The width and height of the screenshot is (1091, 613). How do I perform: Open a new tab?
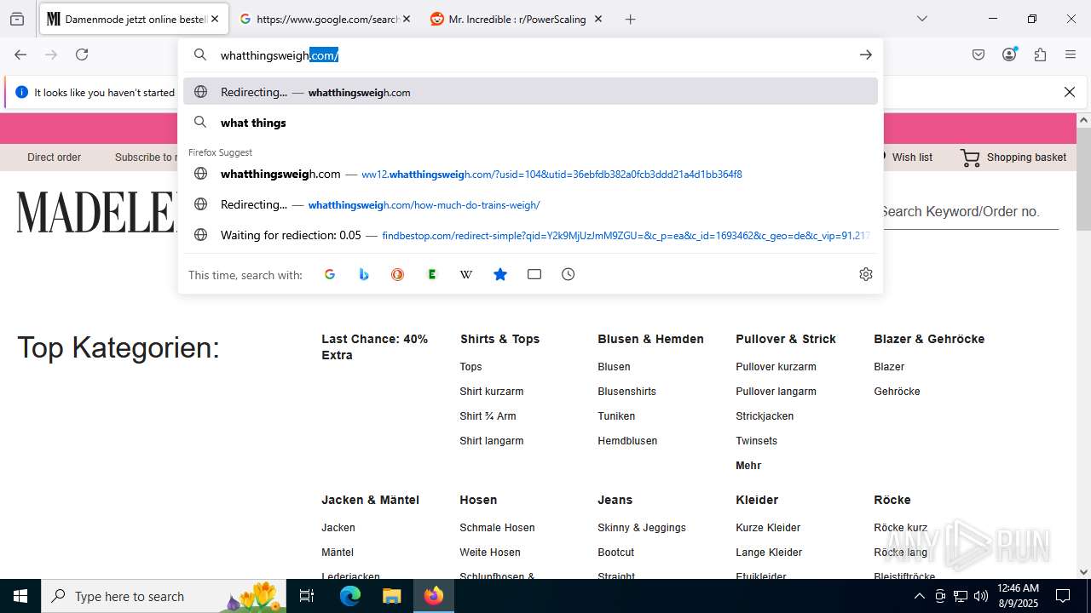631,19
